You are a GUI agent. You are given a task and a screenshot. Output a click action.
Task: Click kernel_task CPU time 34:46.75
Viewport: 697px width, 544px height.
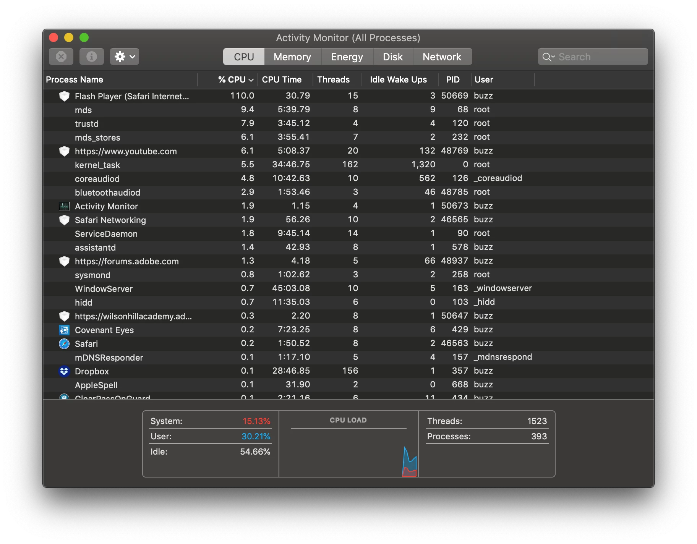[291, 165]
